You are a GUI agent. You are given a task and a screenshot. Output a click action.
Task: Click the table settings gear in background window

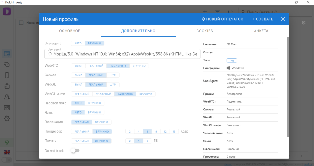click(x=304, y=23)
